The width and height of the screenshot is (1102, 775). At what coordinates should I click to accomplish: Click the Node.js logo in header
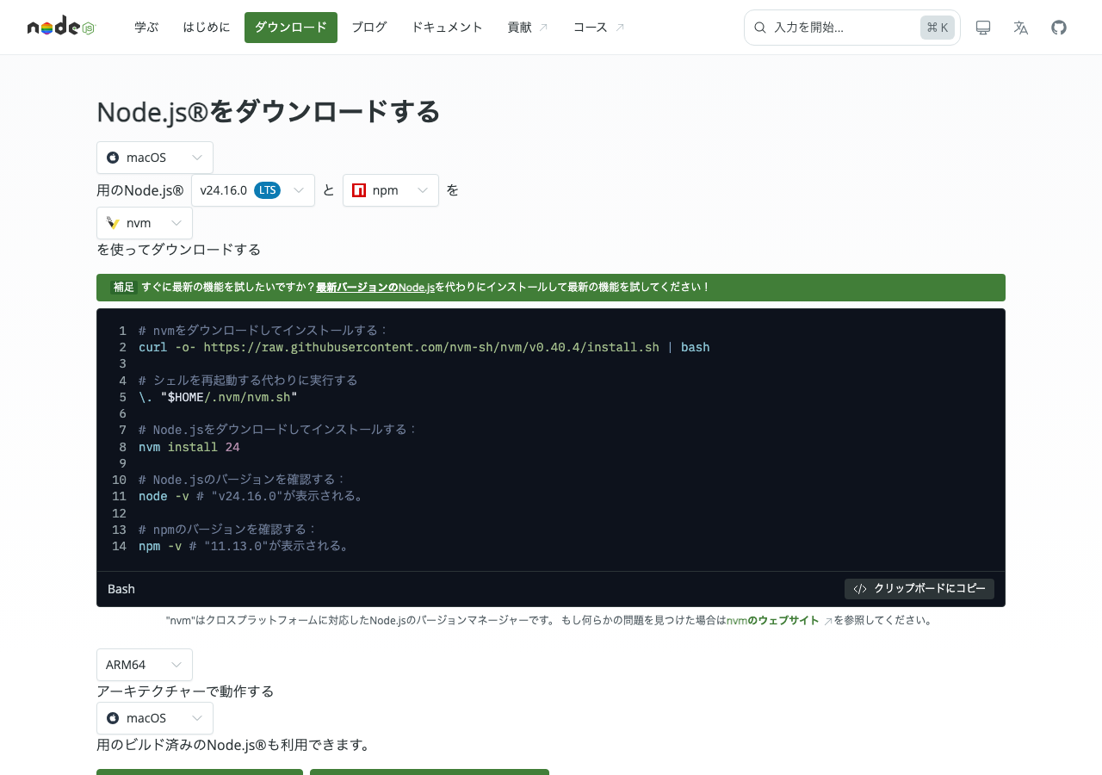point(61,28)
